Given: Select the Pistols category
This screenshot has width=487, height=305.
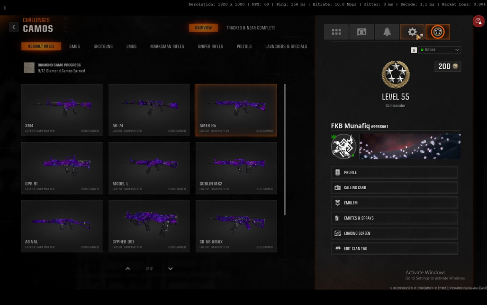Looking at the screenshot, I should point(244,46).
